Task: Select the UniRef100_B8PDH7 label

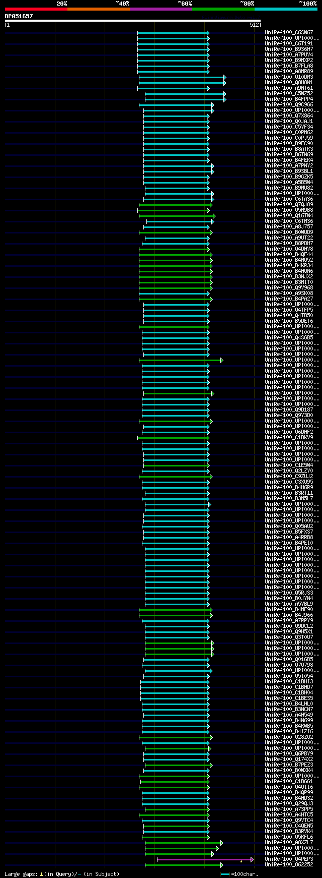Action: [289, 244]
